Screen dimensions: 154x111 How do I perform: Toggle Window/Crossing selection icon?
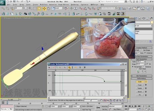(39, 9)
